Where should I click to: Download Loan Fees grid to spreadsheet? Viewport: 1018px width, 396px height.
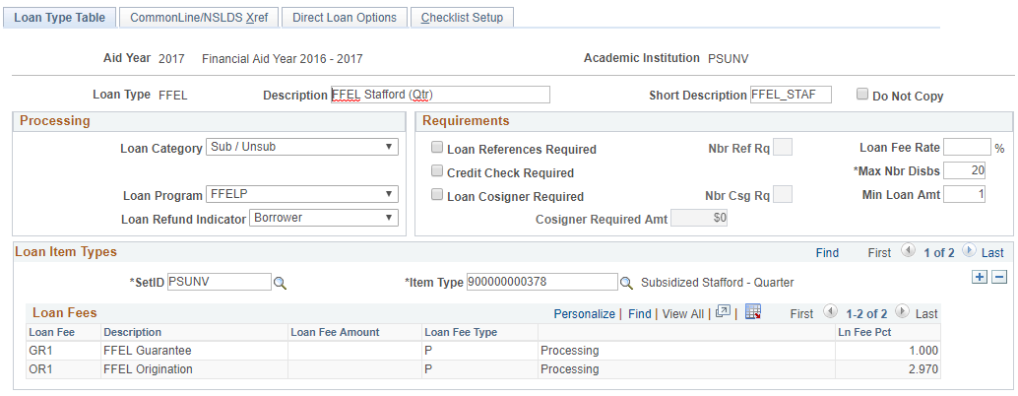coord(753,312)
